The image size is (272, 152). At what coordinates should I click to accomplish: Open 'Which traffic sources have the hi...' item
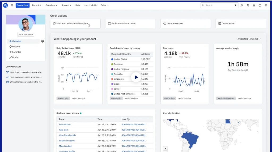24,82
